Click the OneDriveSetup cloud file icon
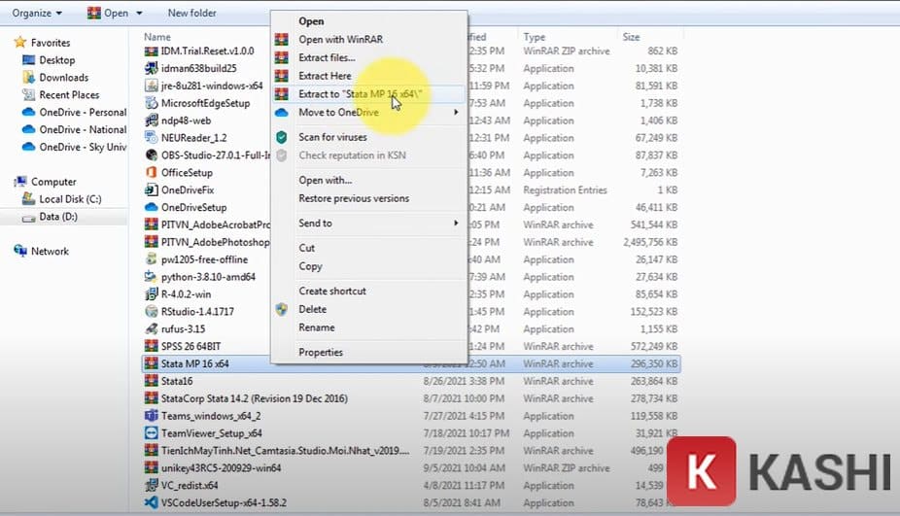900x516 pixels. tap(151, 207)
